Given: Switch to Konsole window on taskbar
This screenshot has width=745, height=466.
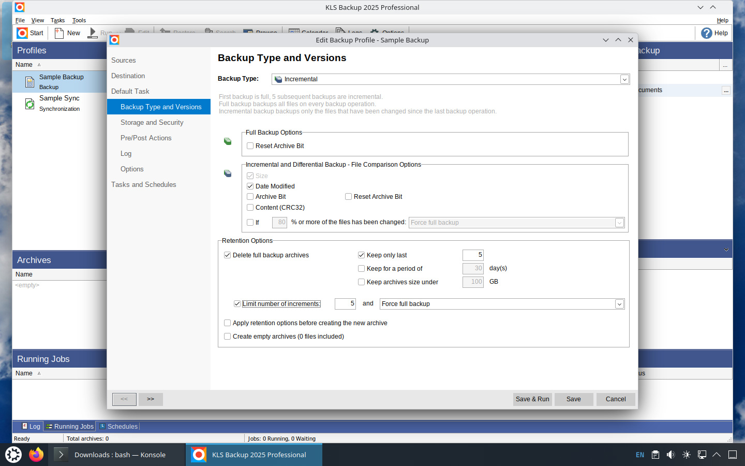Looking at the screenshot, I should coord(117,455).
